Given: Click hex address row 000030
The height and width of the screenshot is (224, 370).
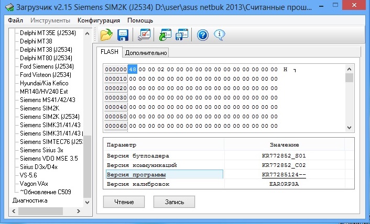Looking at the screenshot, I should [116, 97].
